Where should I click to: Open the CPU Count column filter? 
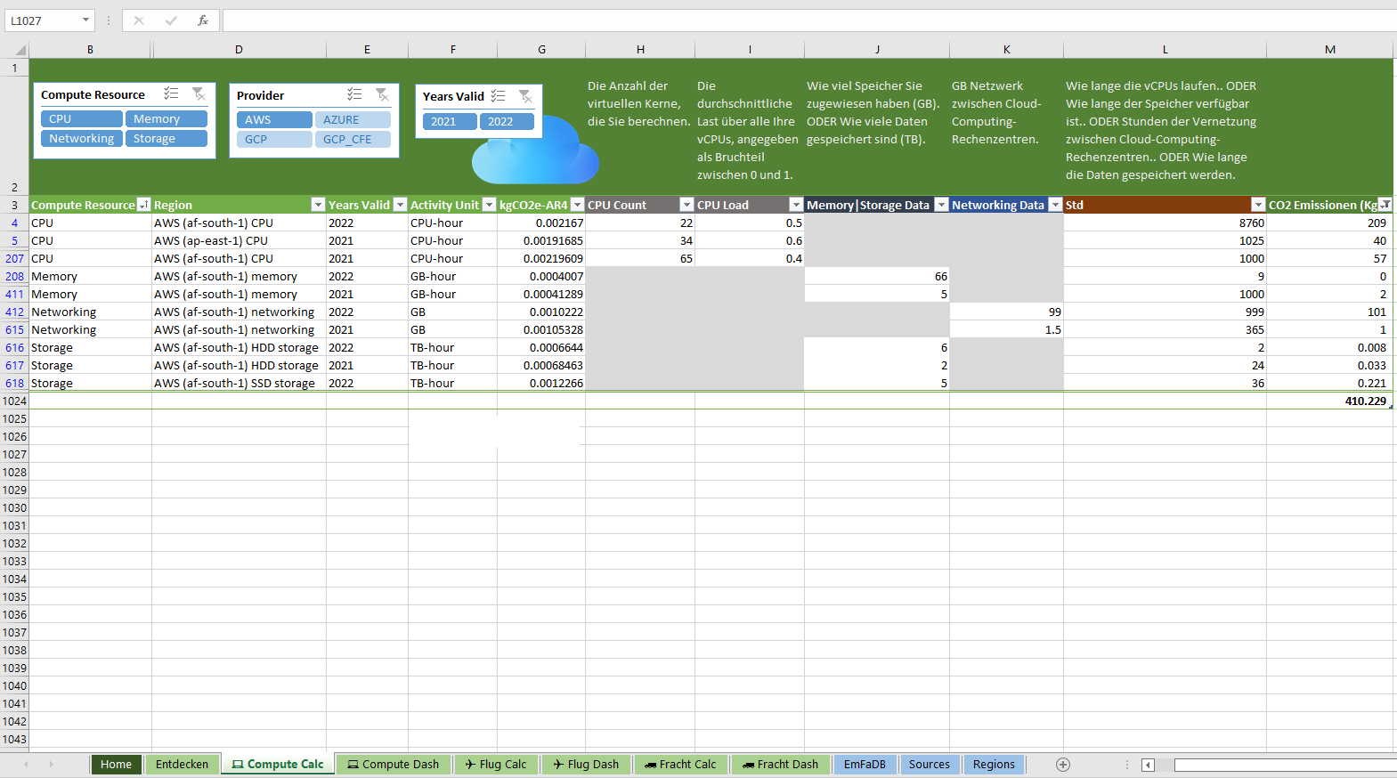click(686, 205)
